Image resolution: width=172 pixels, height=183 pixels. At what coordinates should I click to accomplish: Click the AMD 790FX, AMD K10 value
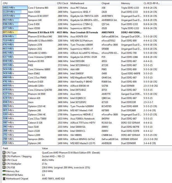tap(53, 179)
